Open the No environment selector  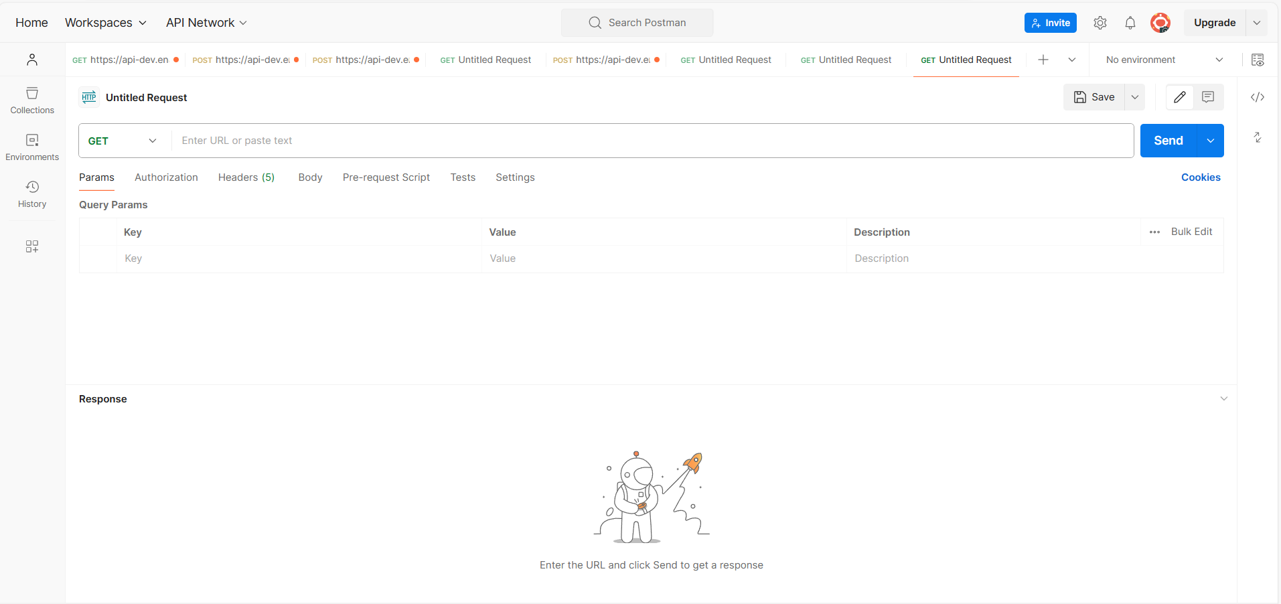pos(1163,60)
